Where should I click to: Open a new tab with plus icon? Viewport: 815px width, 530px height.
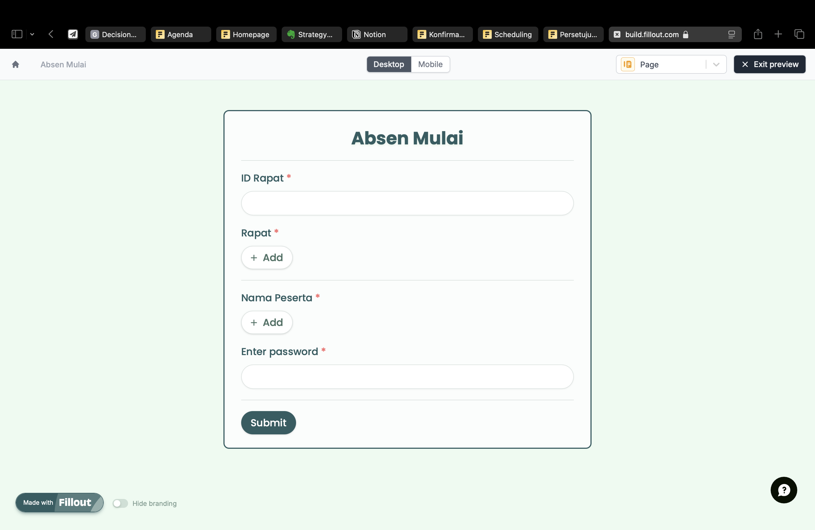tap(778, 34)
